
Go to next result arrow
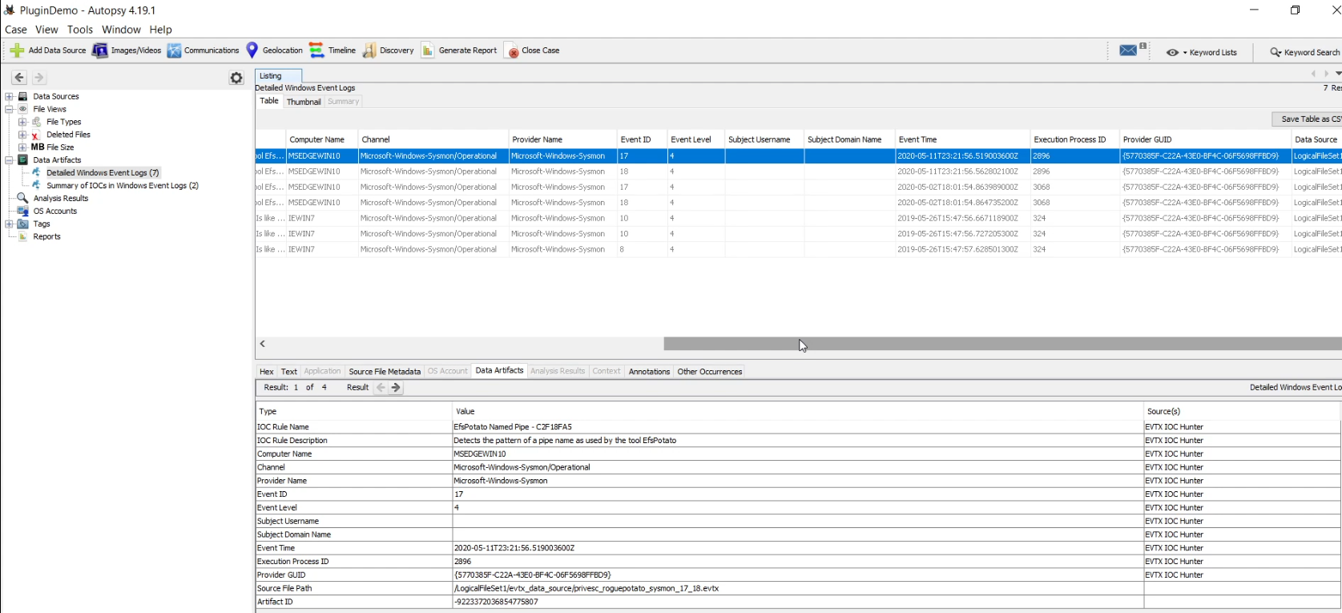tap(396, 388)
